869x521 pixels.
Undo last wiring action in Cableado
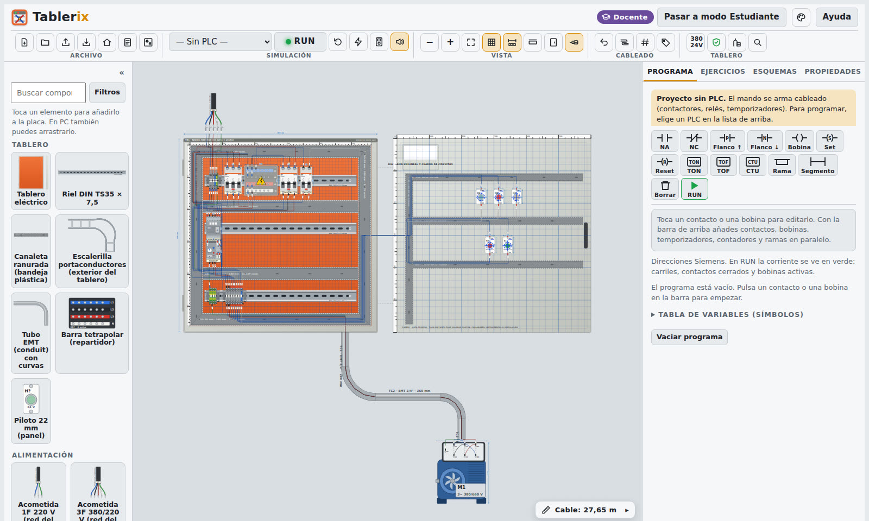(604, 42)
